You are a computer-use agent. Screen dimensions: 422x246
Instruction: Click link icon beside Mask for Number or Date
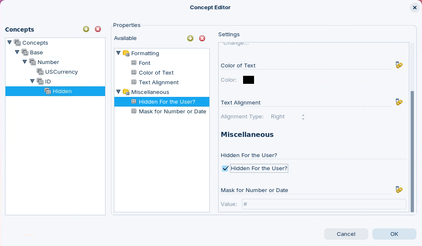399,190
